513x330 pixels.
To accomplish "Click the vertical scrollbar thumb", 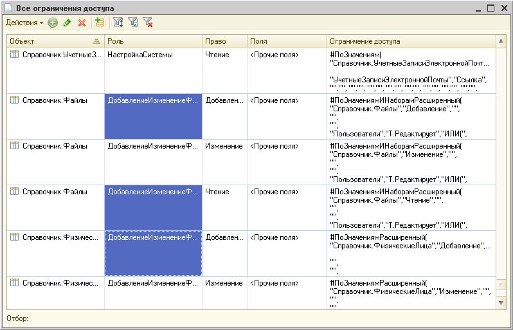I will coord(501,284).
